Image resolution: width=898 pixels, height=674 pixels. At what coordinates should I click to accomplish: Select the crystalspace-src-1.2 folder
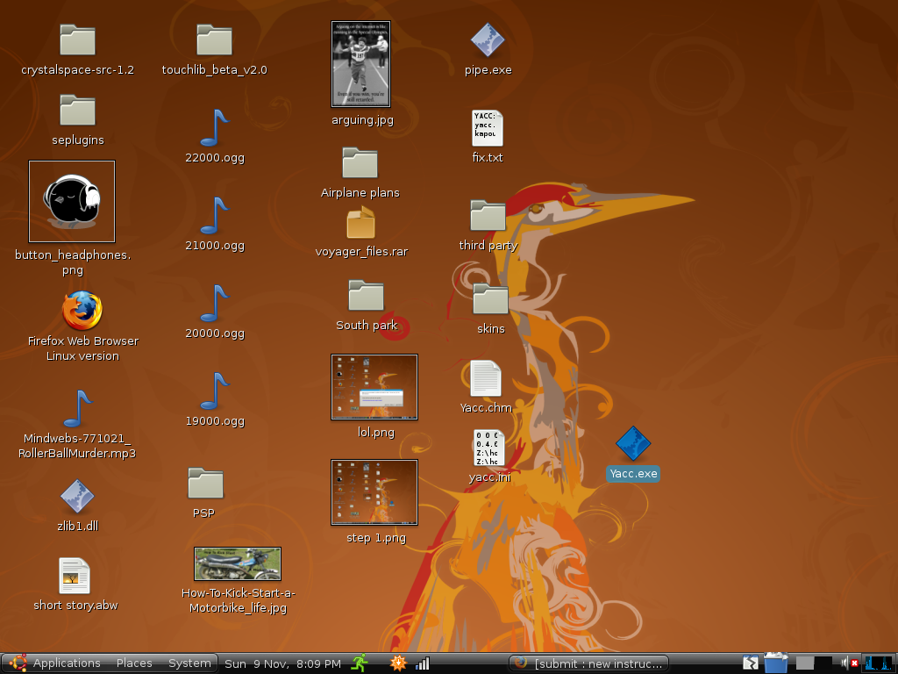tap(77, 40)
